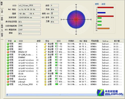Screen dimensions: 125x99
Task: Click the 波段 channel field showing 4
Action: coord(55,5)
